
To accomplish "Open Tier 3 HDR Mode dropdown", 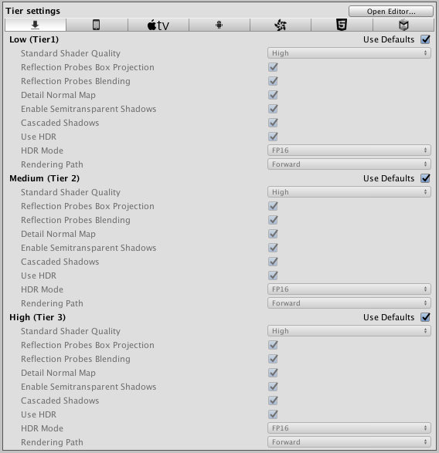I will point(349,428).
